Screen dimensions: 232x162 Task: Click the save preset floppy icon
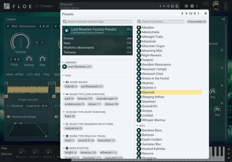(x=172, y=6)
